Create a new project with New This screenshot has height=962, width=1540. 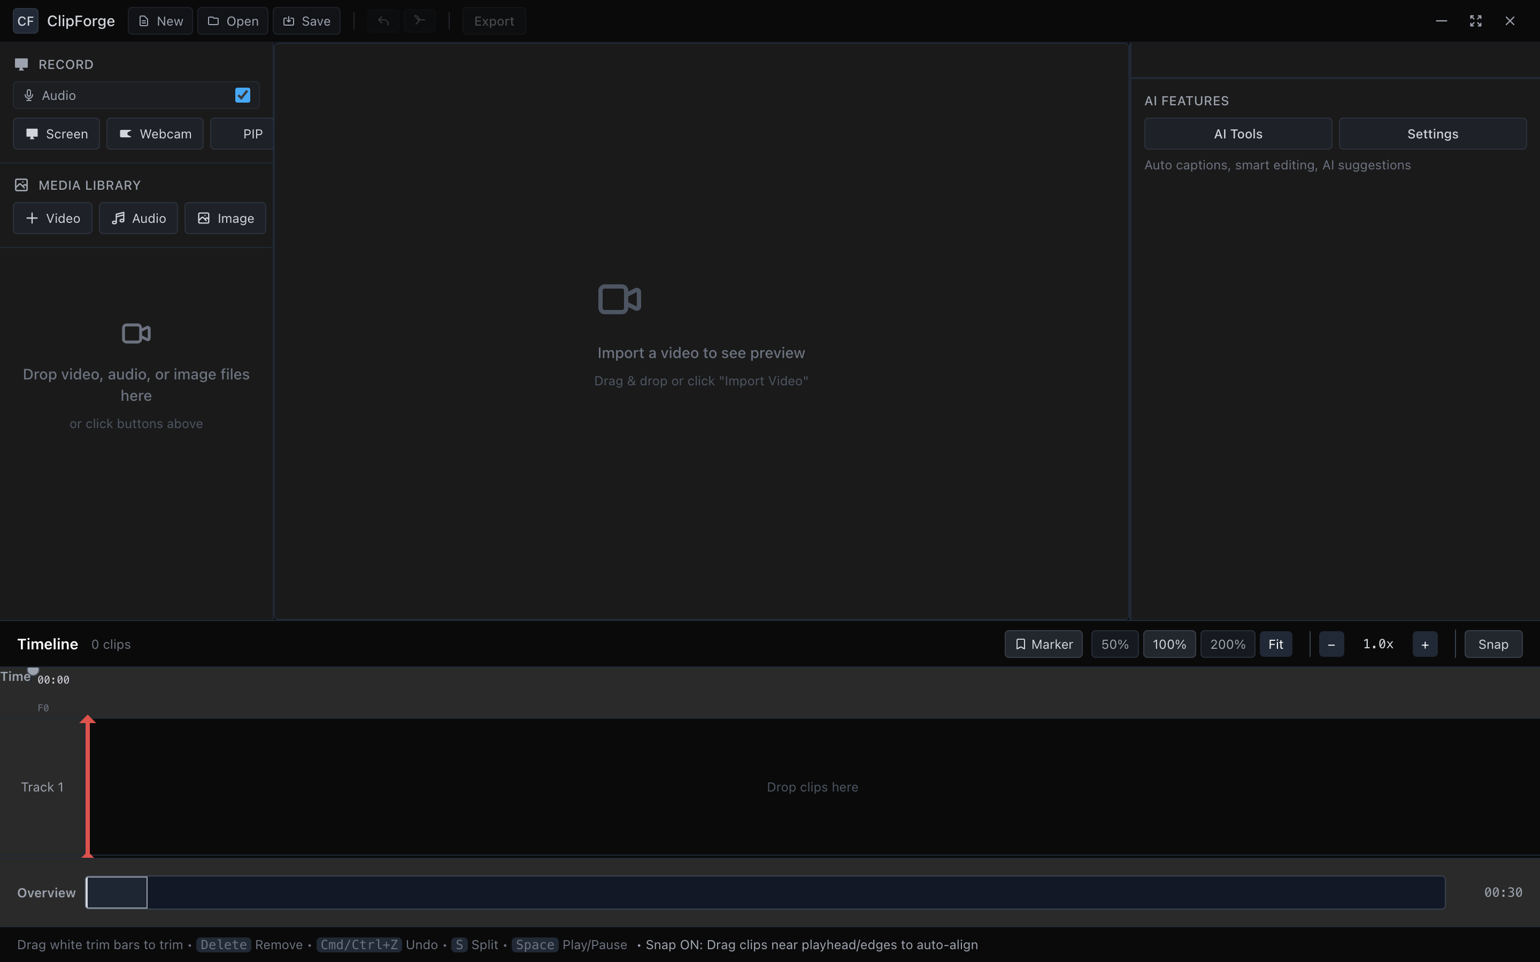(160, 21)
